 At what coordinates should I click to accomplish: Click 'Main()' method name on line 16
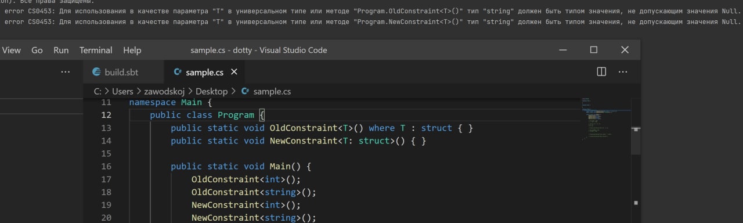285,166
